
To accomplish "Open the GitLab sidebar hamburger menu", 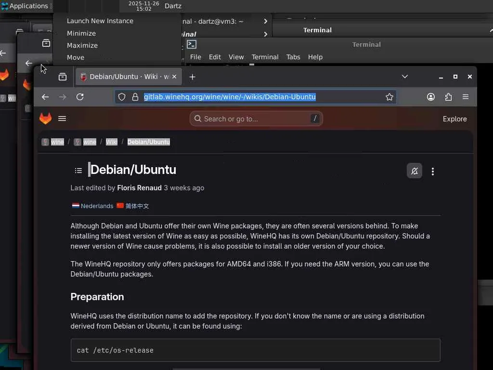I will point(62,119).
